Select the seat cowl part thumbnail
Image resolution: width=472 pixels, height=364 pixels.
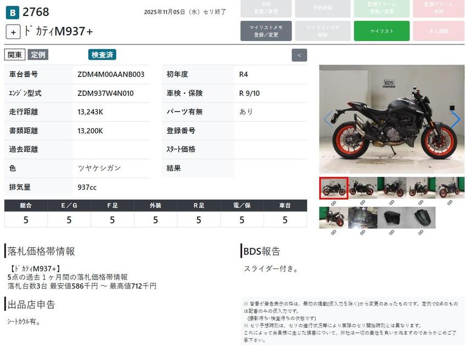pyautogui.click(x=421, y=218)
